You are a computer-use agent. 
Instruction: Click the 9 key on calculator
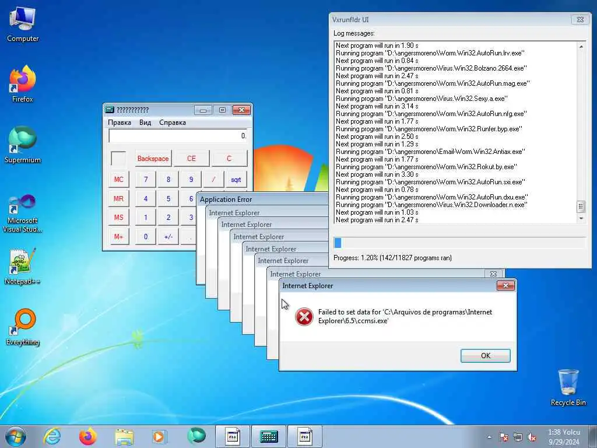click(x=191, y=180)
